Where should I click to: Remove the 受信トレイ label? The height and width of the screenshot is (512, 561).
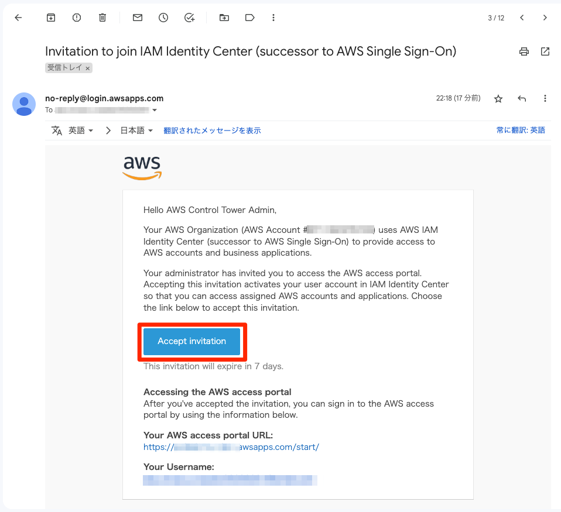point(87,68)
